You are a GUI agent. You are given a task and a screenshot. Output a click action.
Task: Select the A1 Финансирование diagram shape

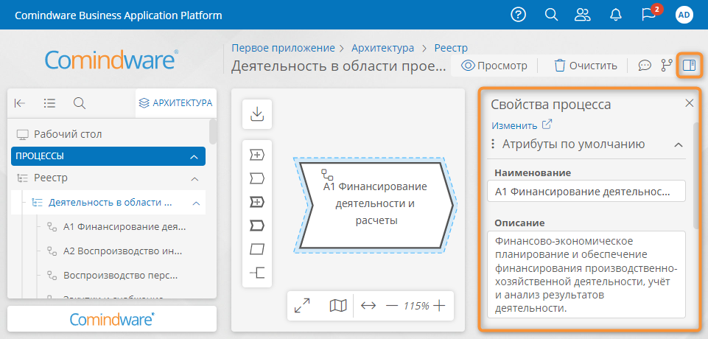(376, 205)
